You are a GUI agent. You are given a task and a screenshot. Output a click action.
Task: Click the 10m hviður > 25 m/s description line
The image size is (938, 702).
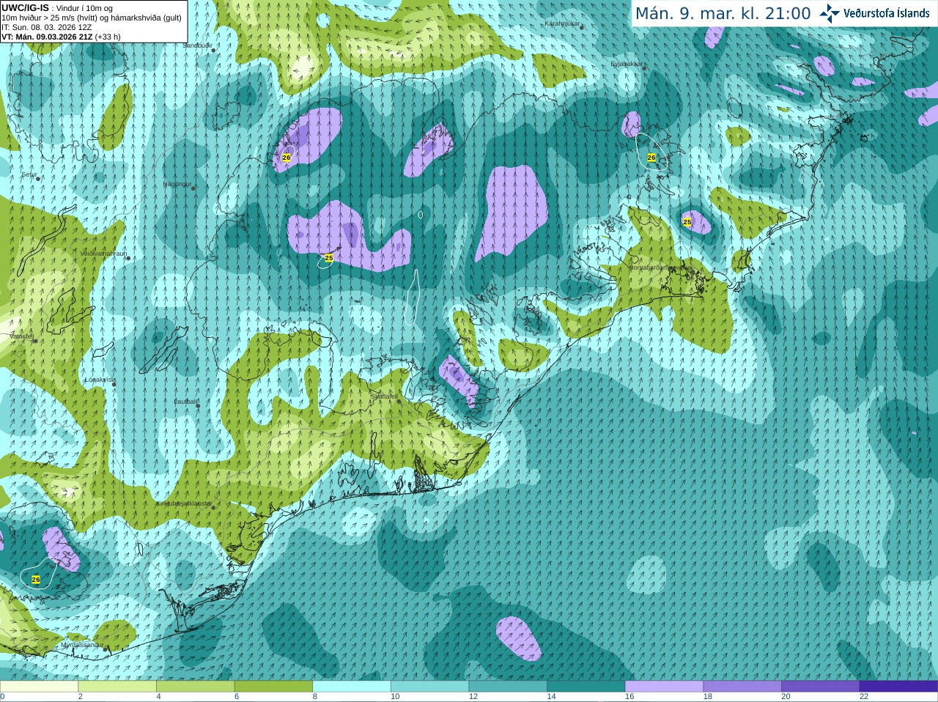point(92,18)
